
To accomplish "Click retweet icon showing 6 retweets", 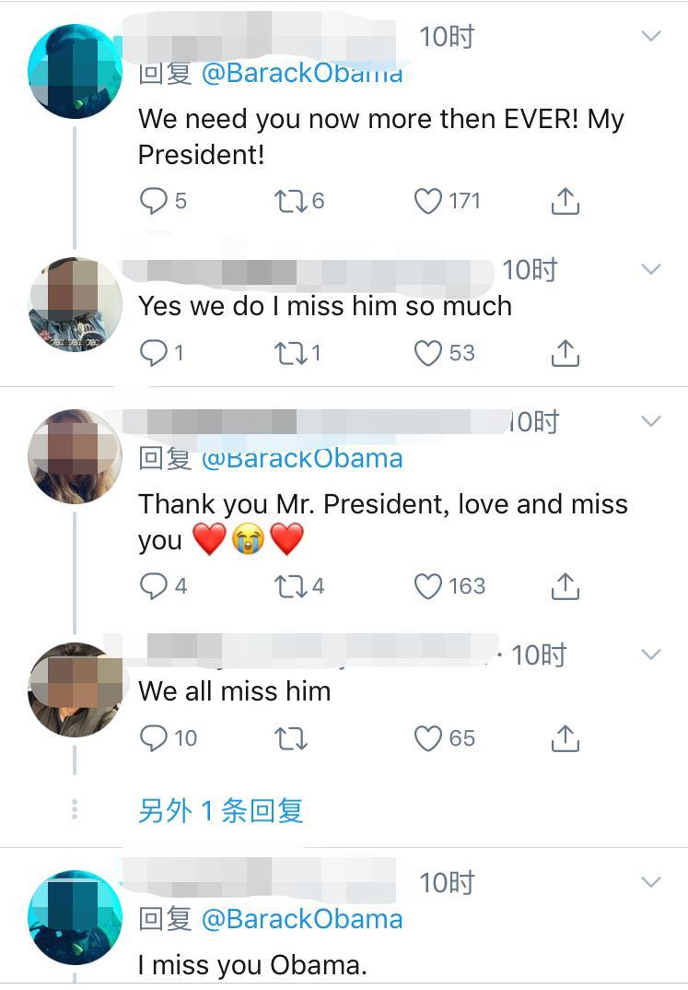I will click(290, 201).
